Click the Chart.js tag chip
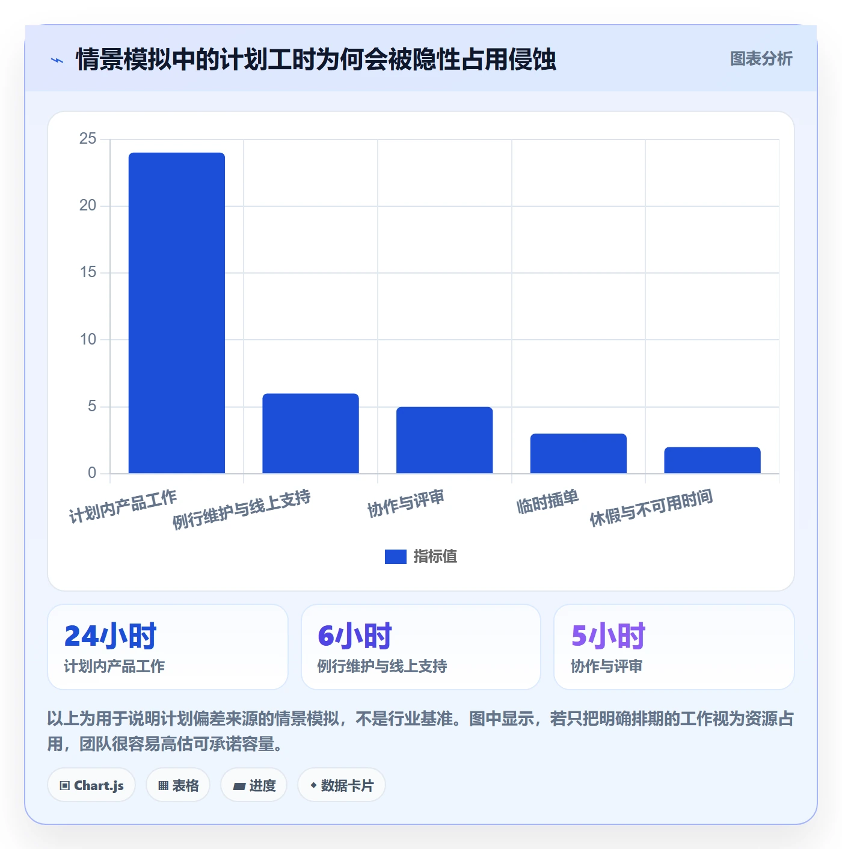This screenshot has width=842, height=849. tap(91, 785)
